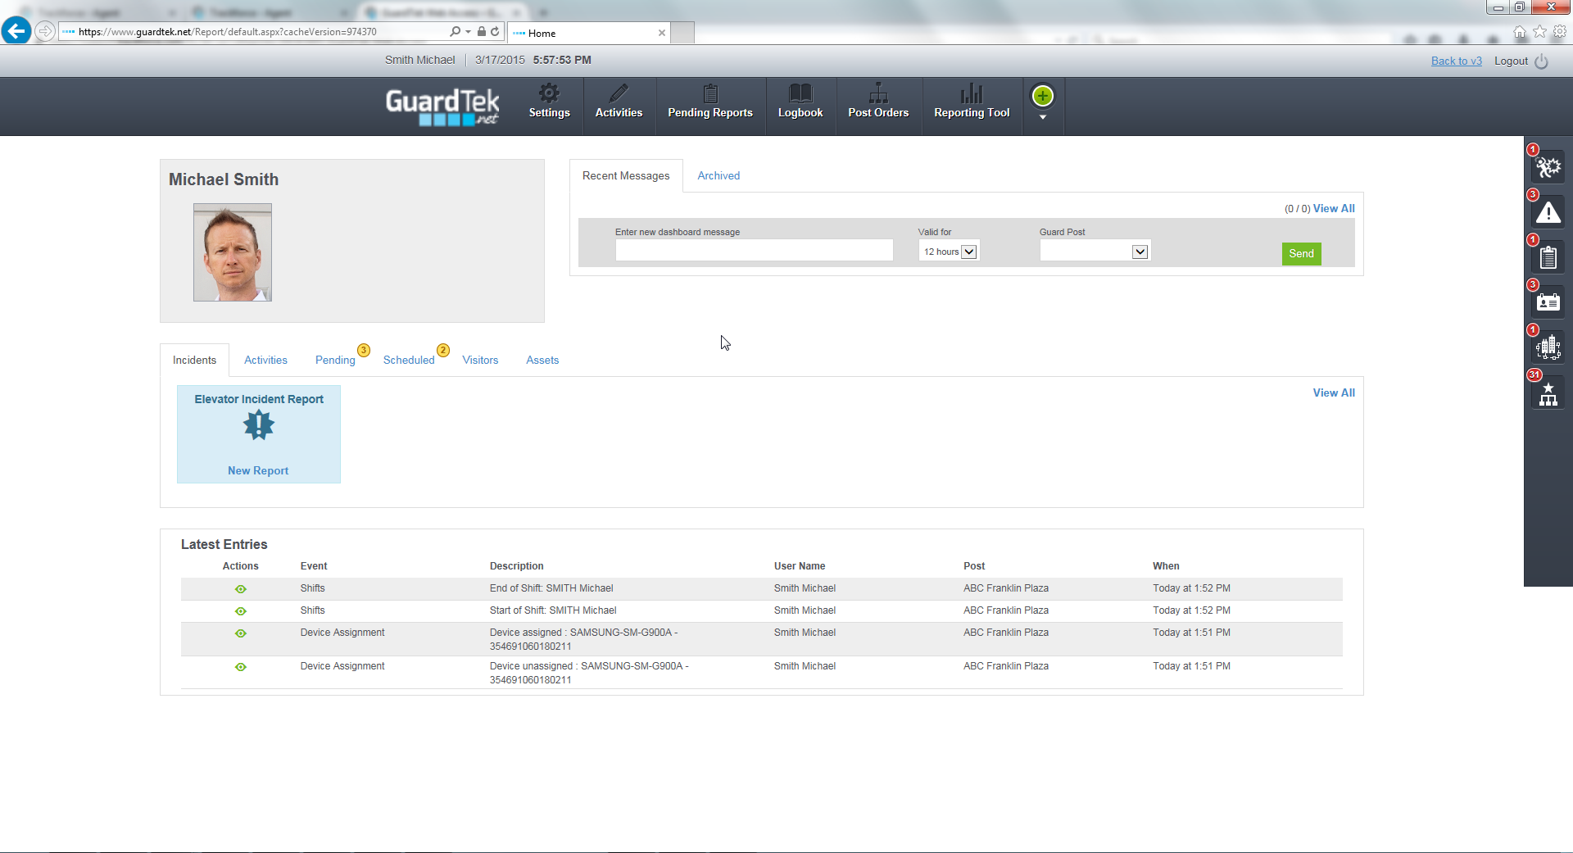Open the sites building sidebar icon
Viewport: 1573px width, 853px height.
coord(1548,346)
